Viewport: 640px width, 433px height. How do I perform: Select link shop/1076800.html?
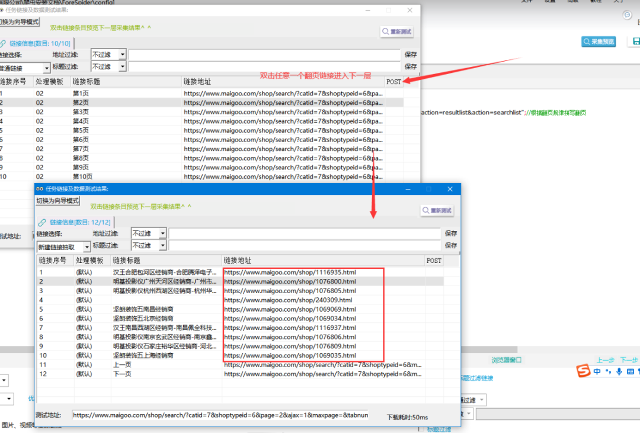[x=290, y=281]
